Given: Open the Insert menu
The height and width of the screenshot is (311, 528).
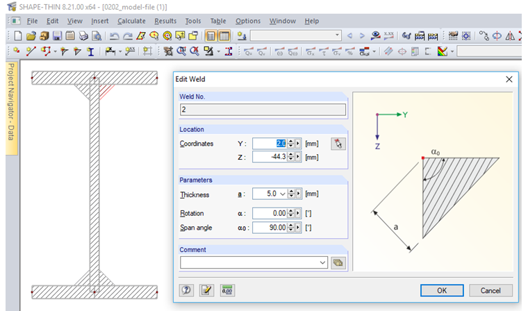Looking at the screenshot, I should [x=99, y=21].
